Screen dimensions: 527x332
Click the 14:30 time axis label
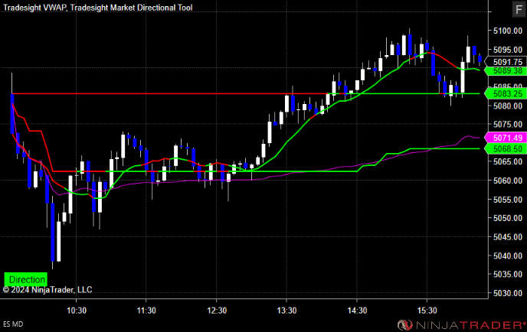click(x=357, y=311)
